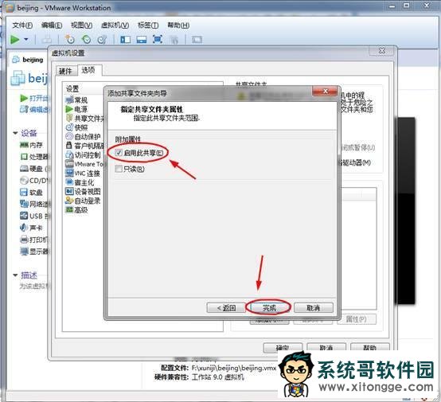
Task: Open the 虚拟机 menu
Action: [115, 25]
